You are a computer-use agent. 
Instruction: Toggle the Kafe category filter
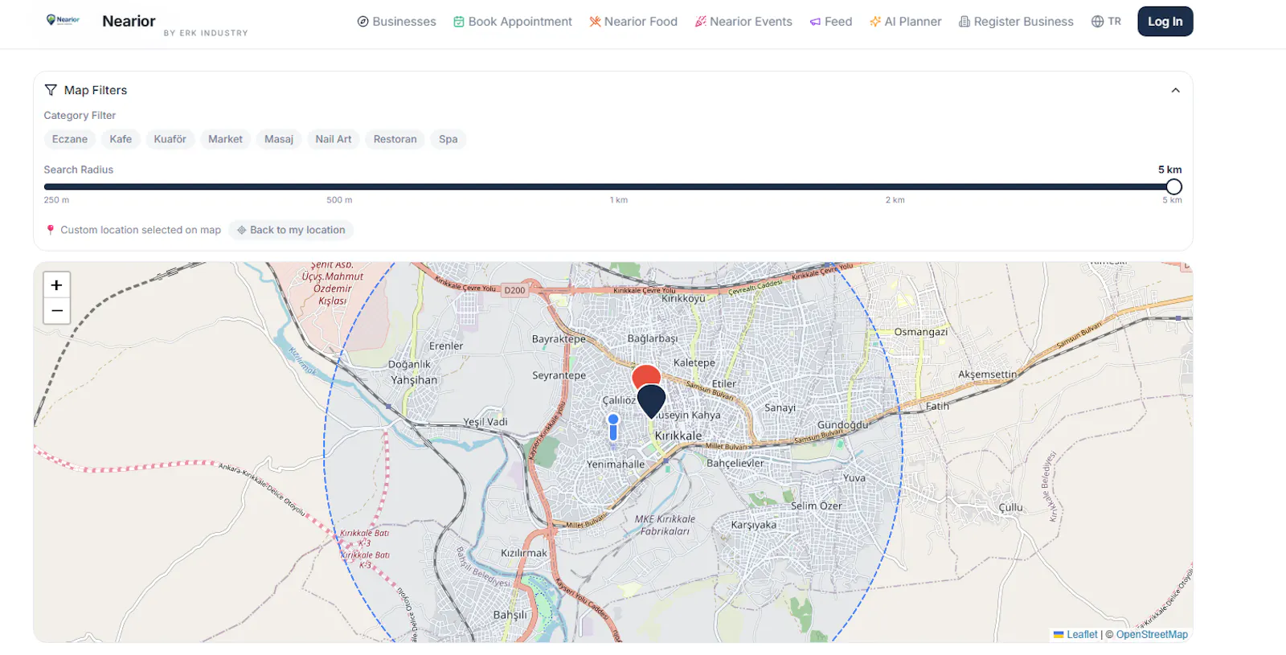pos(121,139)
